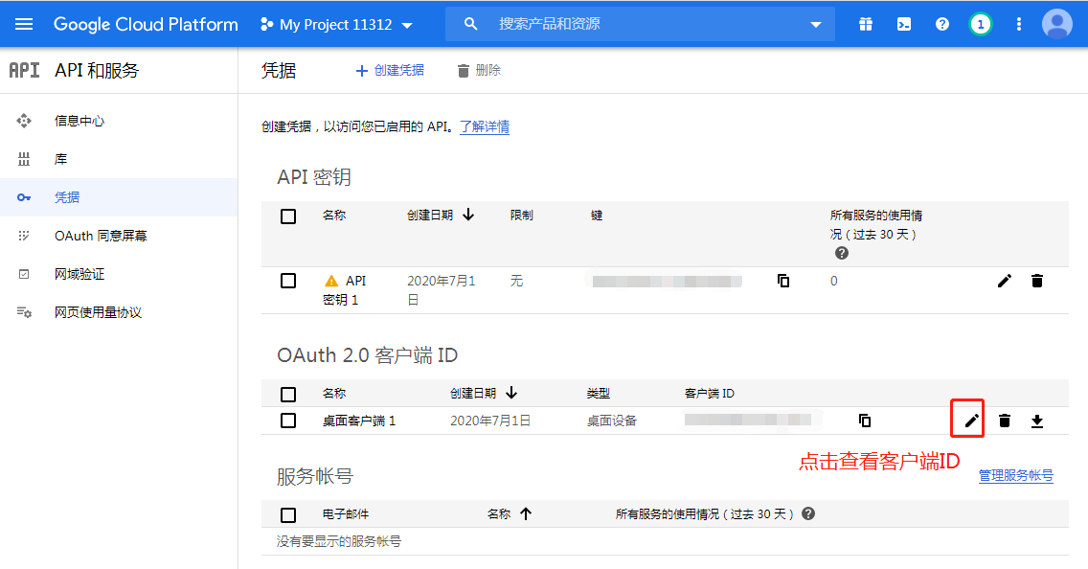Copy the API 密钥 1 key value
The image size is (1088, 569).
click(x=782, y=281)
